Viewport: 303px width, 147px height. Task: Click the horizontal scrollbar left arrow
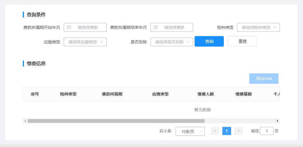25,121
